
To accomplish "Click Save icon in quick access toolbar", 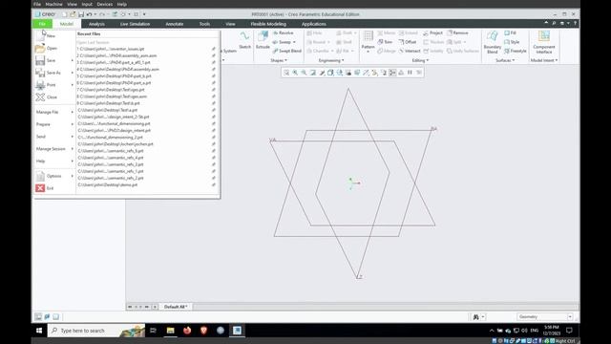I will coord(81,14).
